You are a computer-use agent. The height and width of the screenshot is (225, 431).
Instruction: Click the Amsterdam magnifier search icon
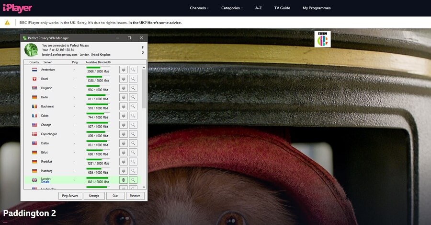(133, 70)
